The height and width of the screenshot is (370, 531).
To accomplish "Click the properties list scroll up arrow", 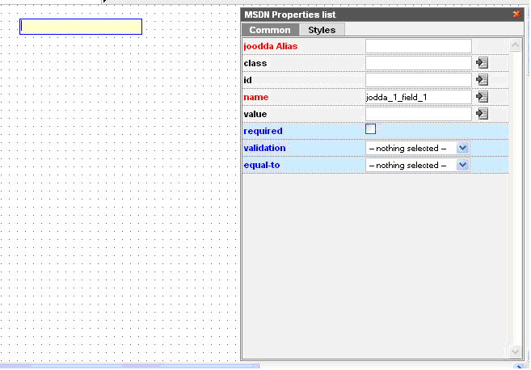I will click(515, 45).
